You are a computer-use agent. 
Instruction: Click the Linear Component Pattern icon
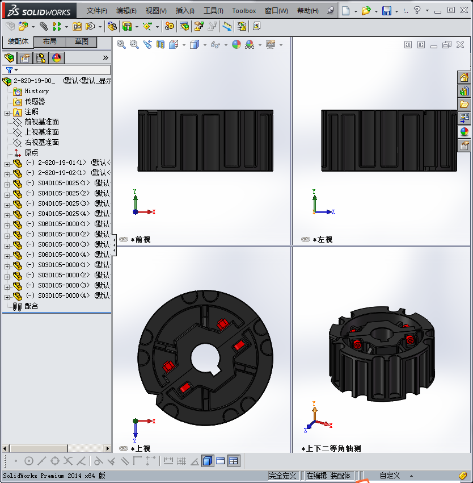tap(57, 26)
